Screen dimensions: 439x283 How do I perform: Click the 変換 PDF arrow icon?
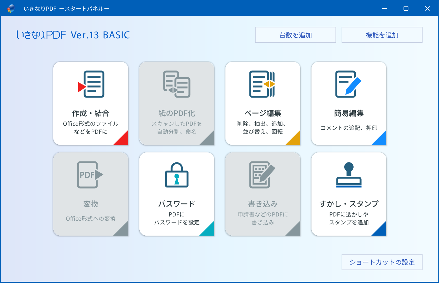pyautogui.click(x=90, y=175)
